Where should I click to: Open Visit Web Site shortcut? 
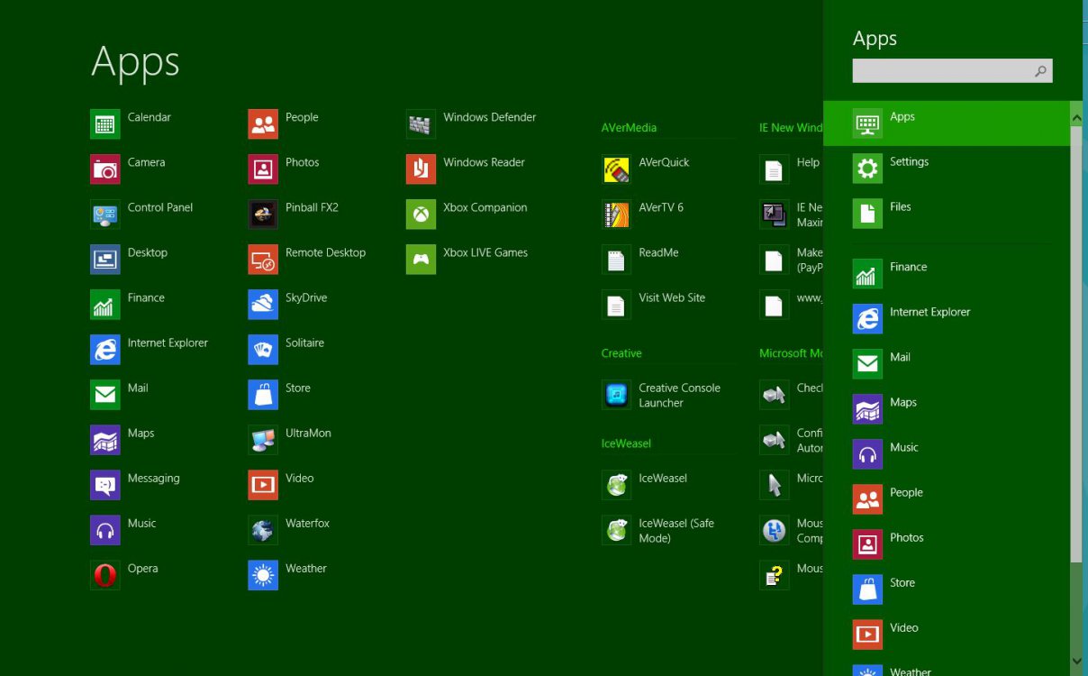(616, 304)
